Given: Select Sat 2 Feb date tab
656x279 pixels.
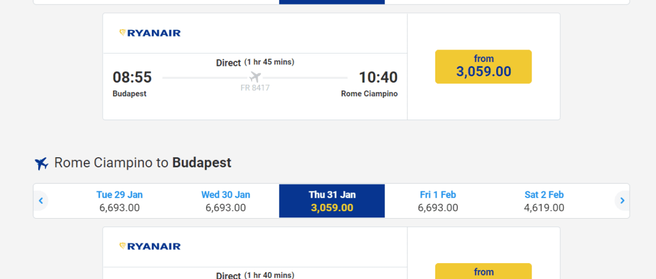Looking at the screenshot, I should (x=544, y=201).
